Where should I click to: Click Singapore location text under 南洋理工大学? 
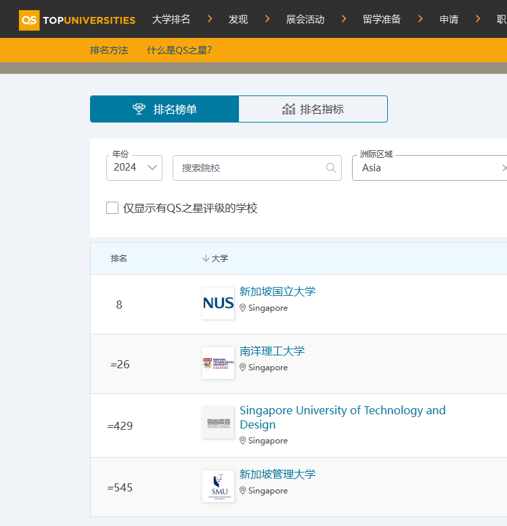click(268, 368)
